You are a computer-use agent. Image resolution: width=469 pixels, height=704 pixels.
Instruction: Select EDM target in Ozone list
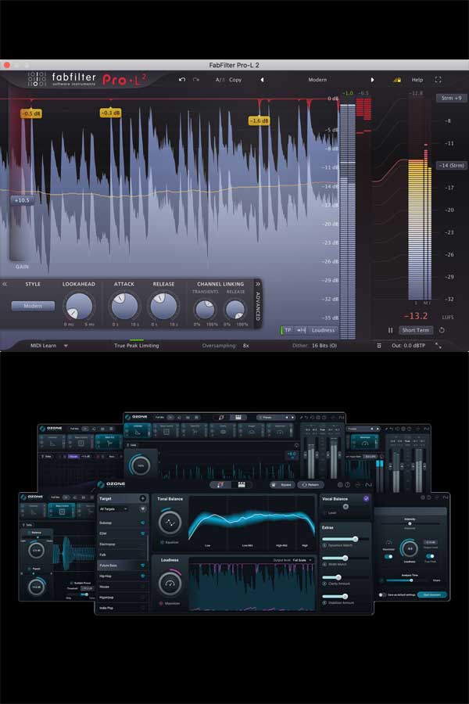(122, 533)
